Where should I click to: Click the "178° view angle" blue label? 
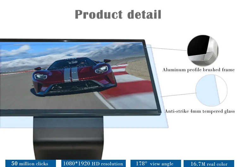pos(156,164)
